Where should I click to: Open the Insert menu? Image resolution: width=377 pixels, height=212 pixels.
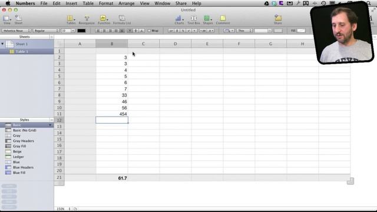coord(71,4)
